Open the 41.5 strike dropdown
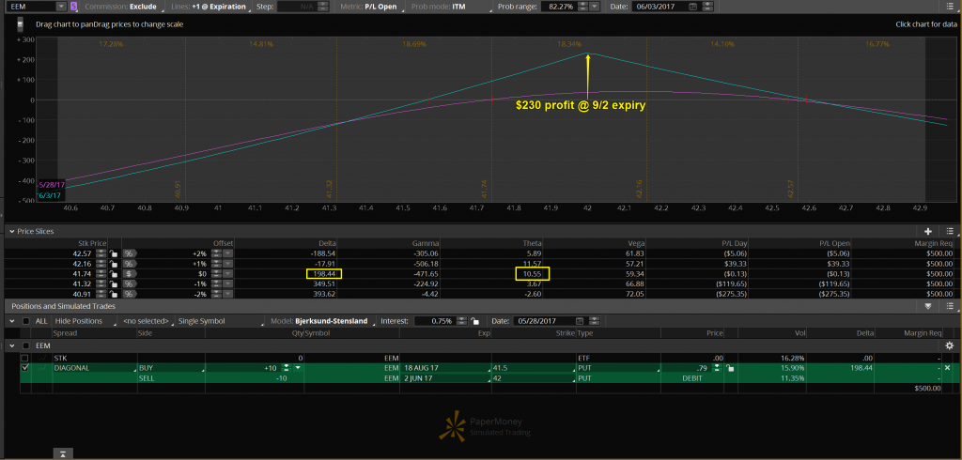962x460 pixels. [534, 368]
